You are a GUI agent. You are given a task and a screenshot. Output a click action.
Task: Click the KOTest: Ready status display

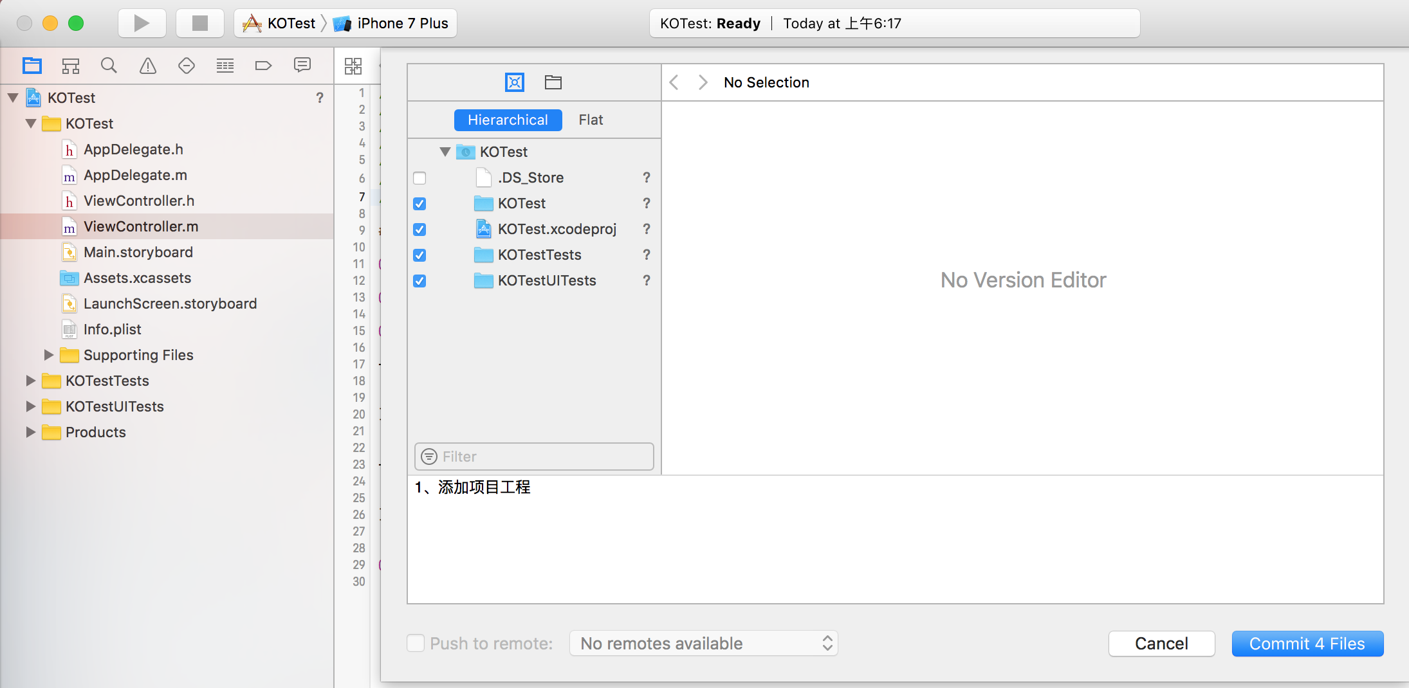[x=894, y=24]
